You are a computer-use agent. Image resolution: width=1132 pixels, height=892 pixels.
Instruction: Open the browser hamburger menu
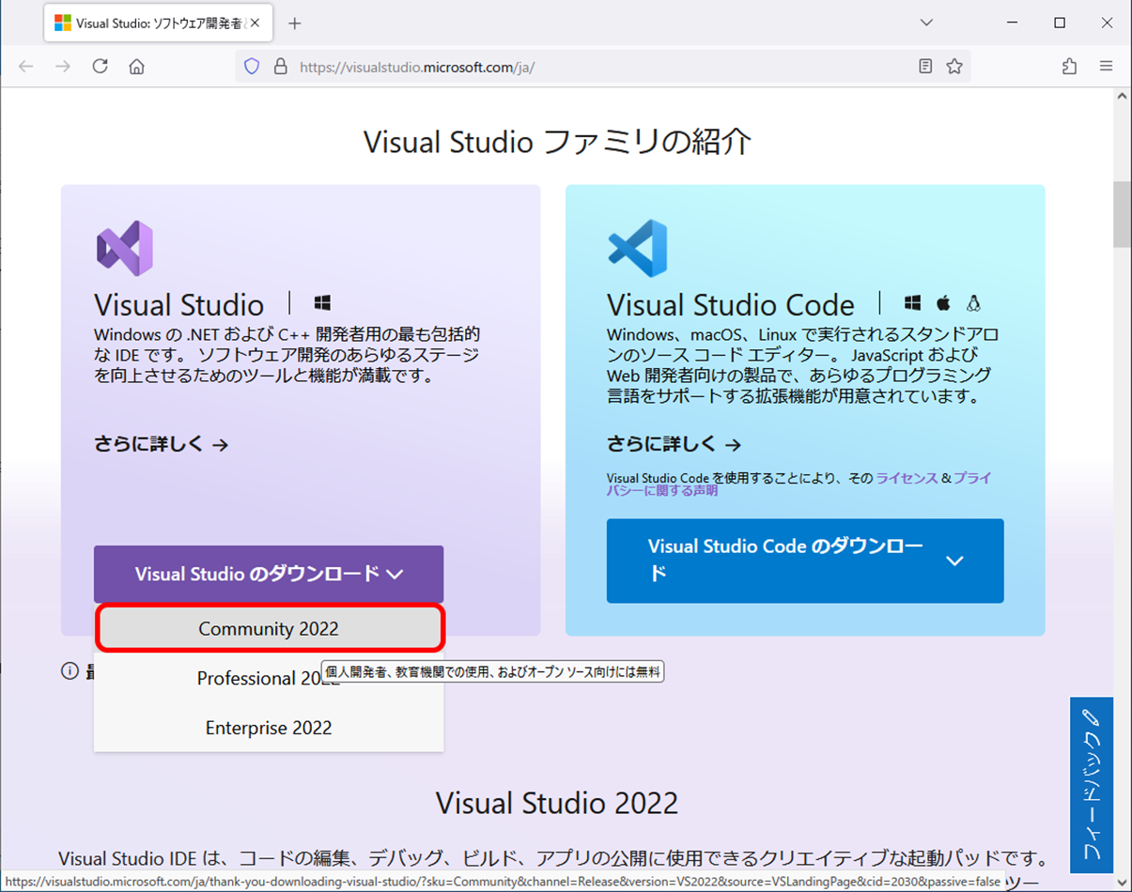coord(1106,67)
